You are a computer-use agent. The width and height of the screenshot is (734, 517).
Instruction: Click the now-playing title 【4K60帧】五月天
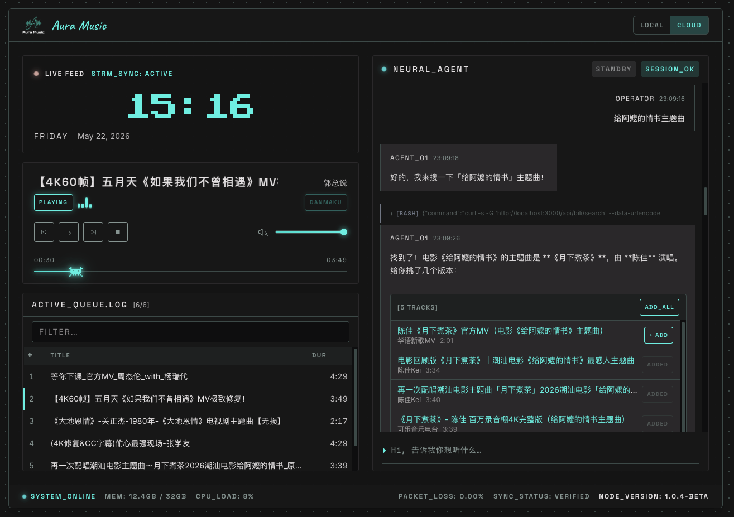point(156,182)
